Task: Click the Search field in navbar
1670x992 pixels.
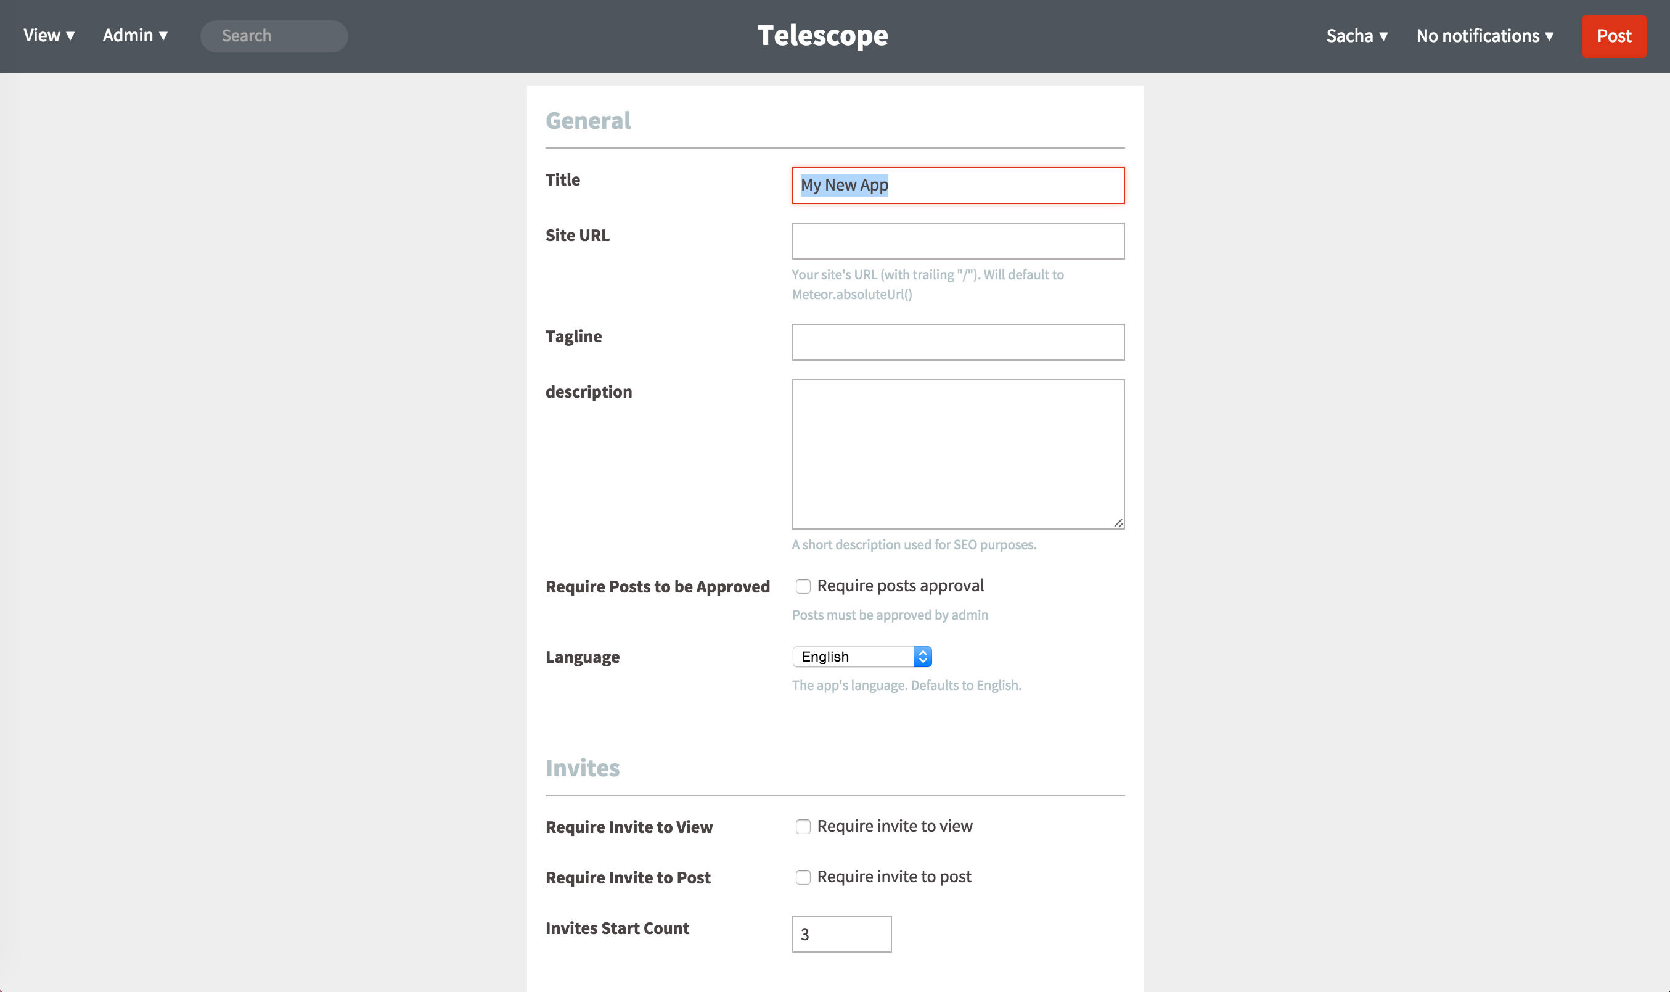Action: pyautogui.click(x=274, y=36)
